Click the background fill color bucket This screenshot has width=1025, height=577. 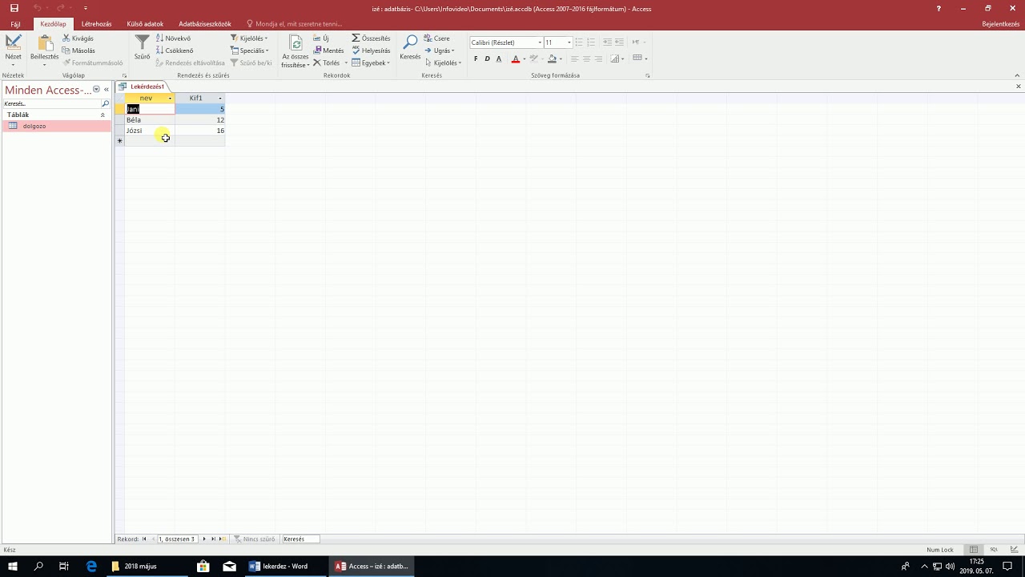tap(552, 59)
